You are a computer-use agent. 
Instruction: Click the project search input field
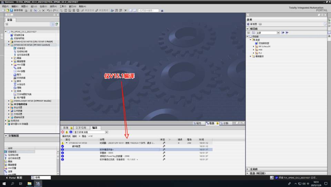tap(148, 10)
